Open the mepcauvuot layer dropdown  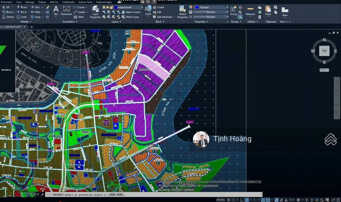coord(141,7)
